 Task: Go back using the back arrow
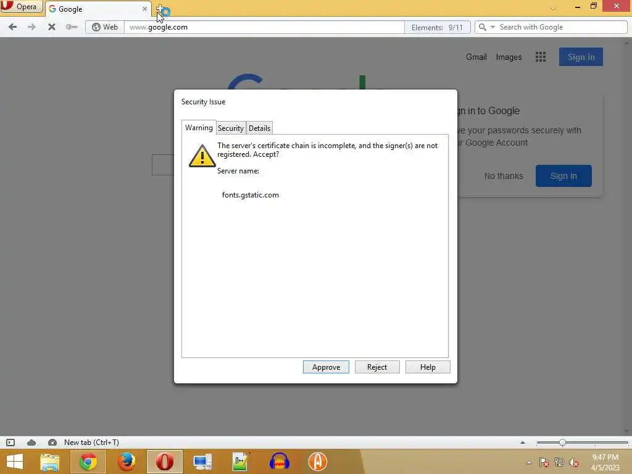[x=12, y=27]
